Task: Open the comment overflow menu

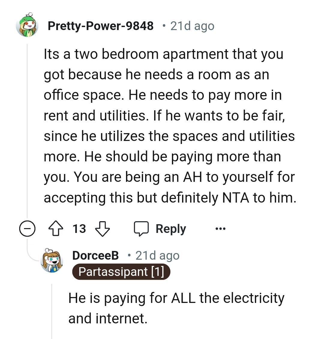Action: (220, 228)
